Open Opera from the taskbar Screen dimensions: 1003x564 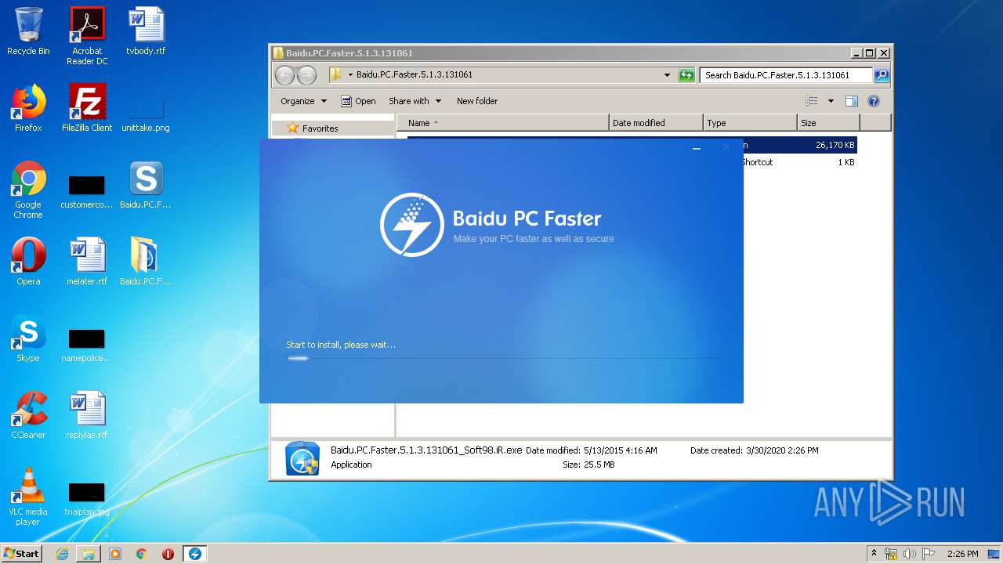pyautogui.click(x=168, y=554)
